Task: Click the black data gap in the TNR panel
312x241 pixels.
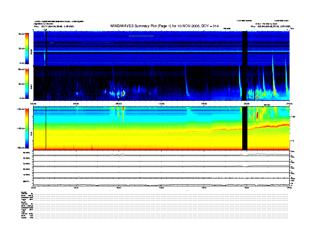Action: 245,128
